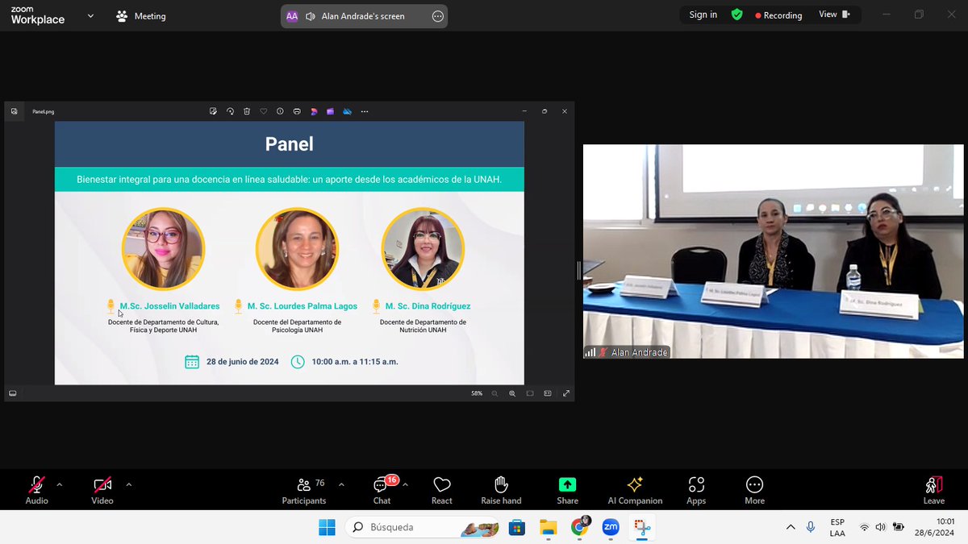Open the Zoom taskbar icon
The height and width of the screenshot is (544, 968).
(611, 527)
